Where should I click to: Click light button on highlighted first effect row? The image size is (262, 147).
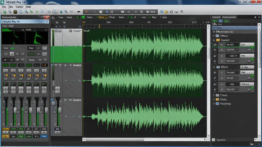click(x=247, y=44)
